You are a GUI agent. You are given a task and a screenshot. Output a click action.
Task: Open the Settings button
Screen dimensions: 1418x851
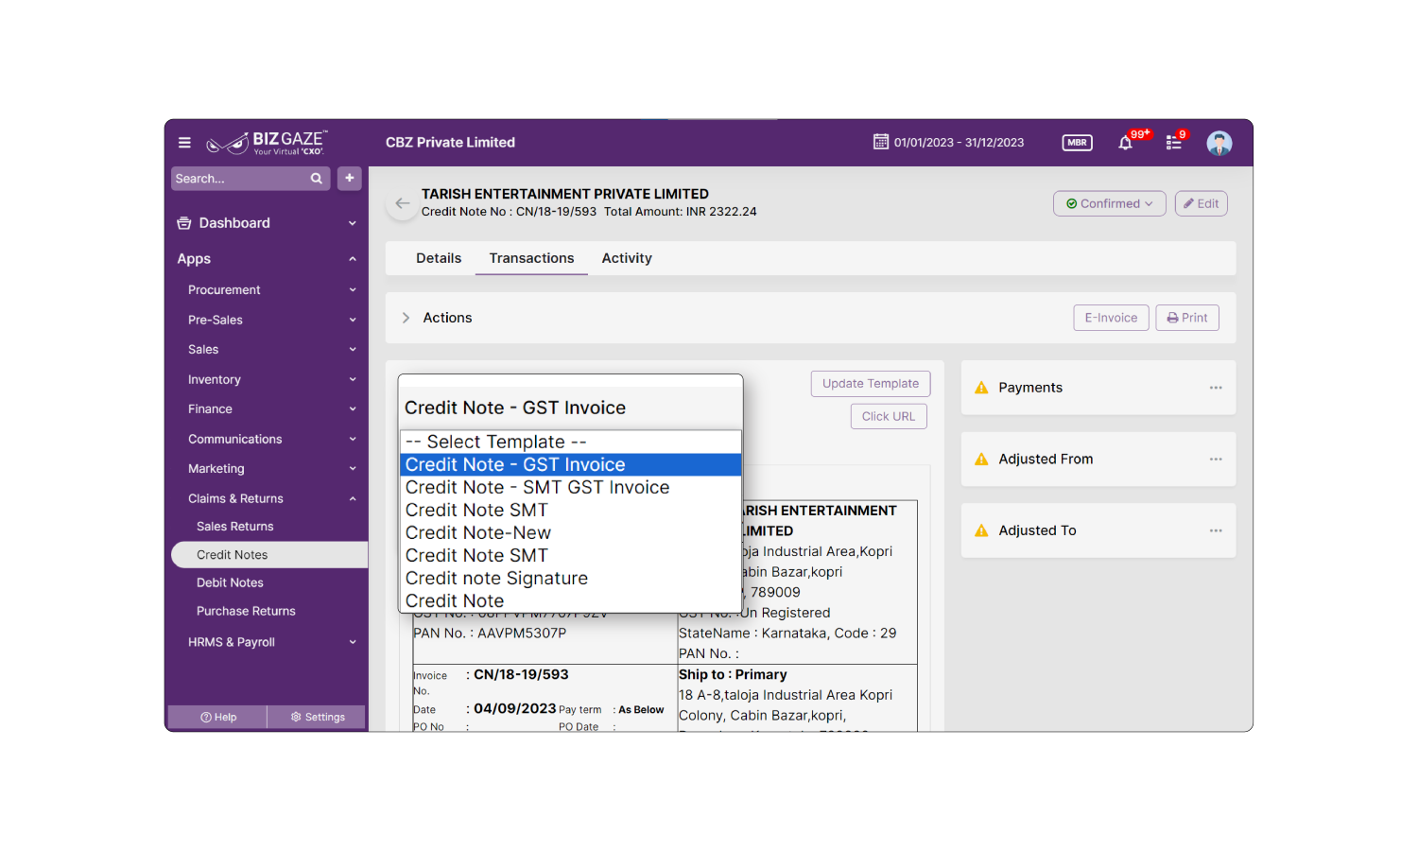tap(318, 717)
